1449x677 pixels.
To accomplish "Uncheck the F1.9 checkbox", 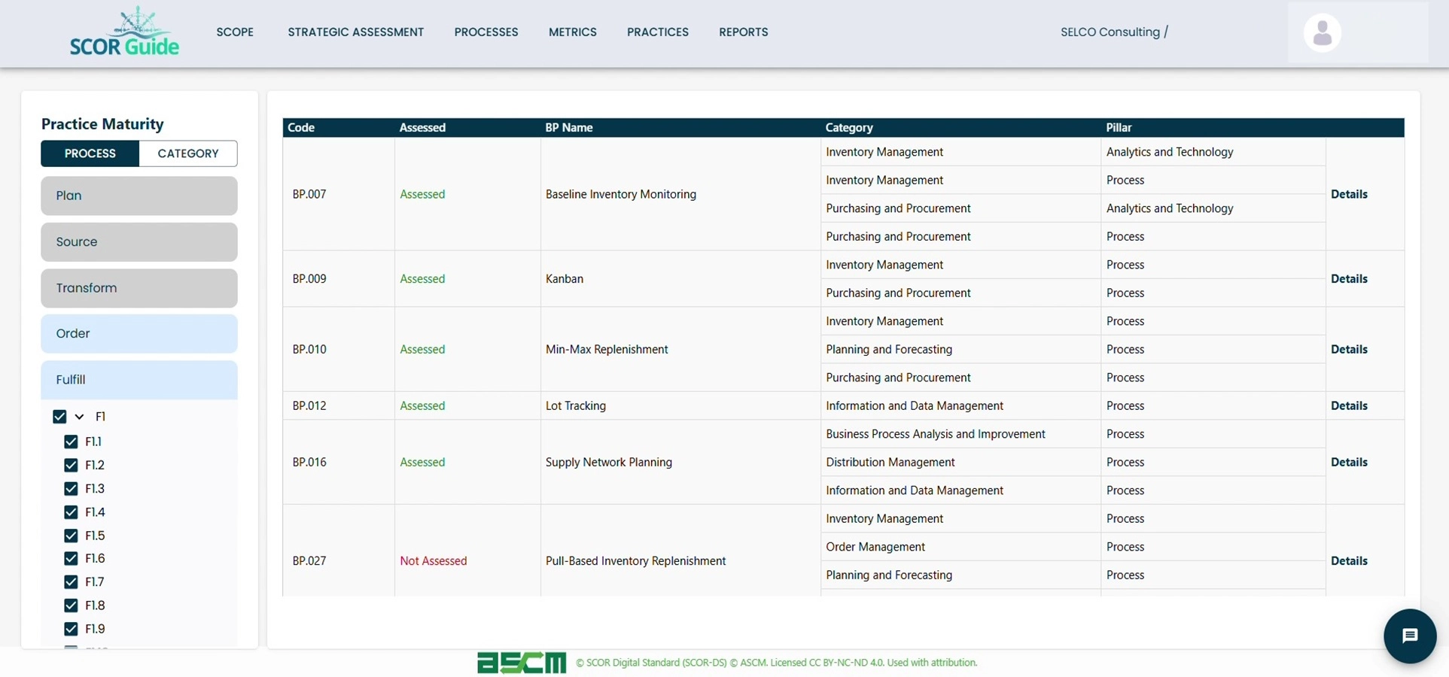I will 72,628.
